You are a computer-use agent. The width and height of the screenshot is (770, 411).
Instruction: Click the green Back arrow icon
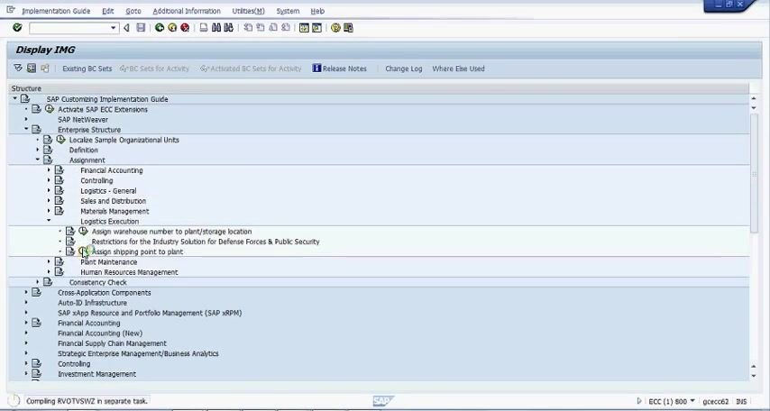click(x=159, y=28)
